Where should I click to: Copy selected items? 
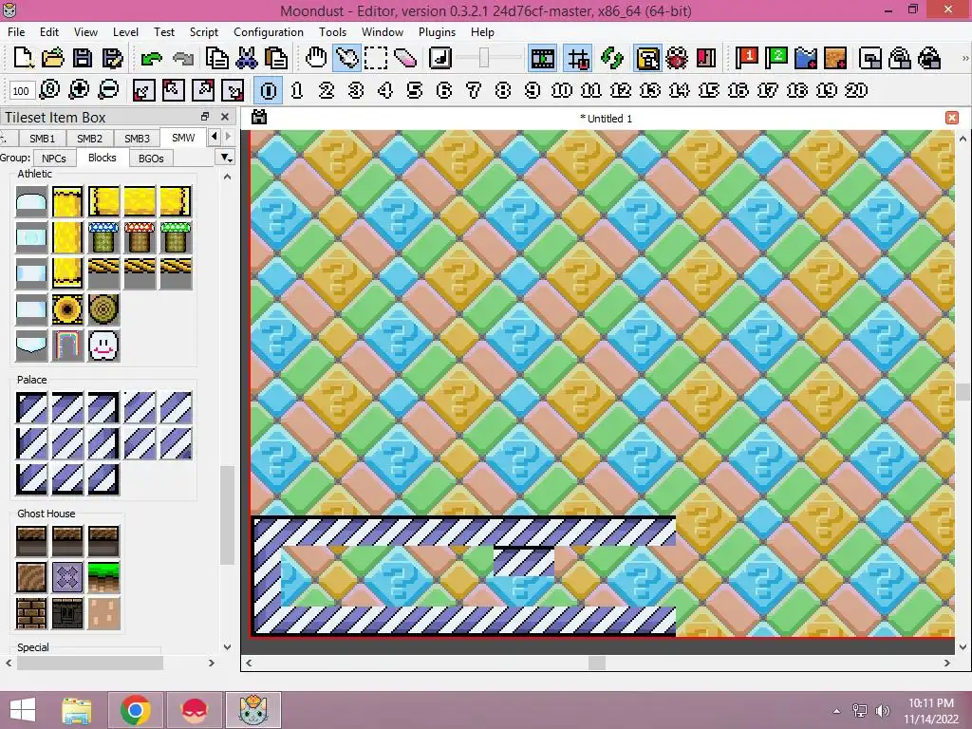click(x=217, y=58)
